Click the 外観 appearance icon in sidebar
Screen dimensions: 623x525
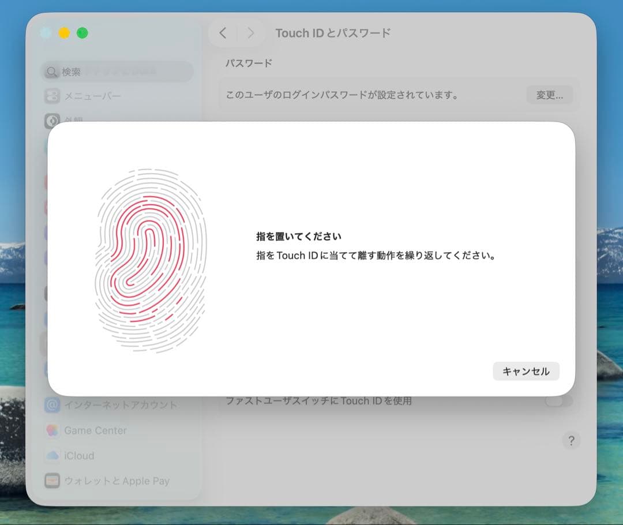(52, 121)
